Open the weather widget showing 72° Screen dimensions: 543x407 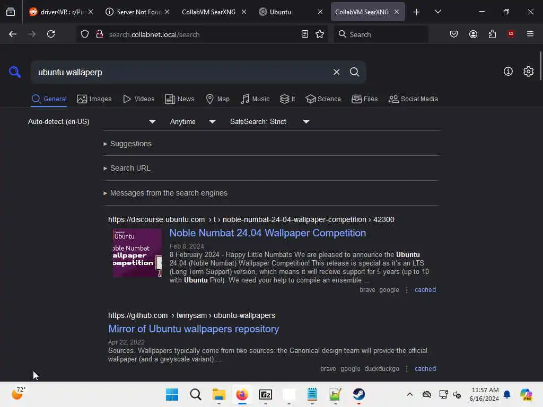pyautogui.click(x=18, y=394)
